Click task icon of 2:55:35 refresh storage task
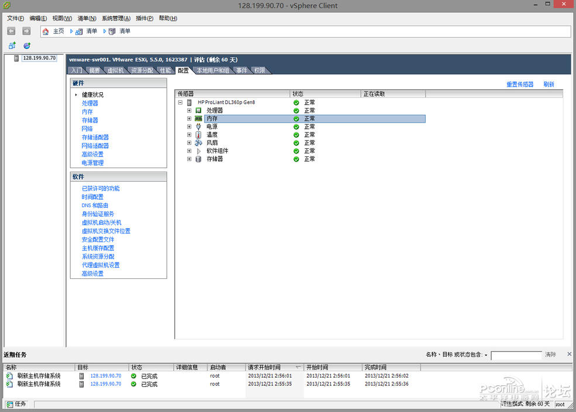Image resolution: width=576 pixels, height=412 pixels. pos(9,384)
